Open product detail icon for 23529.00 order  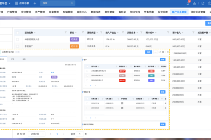tap(122, 108)
